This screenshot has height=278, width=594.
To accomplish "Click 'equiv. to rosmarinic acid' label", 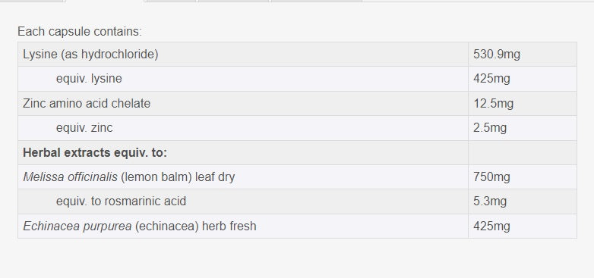I will pyautogui.click(x=121, y=201).
